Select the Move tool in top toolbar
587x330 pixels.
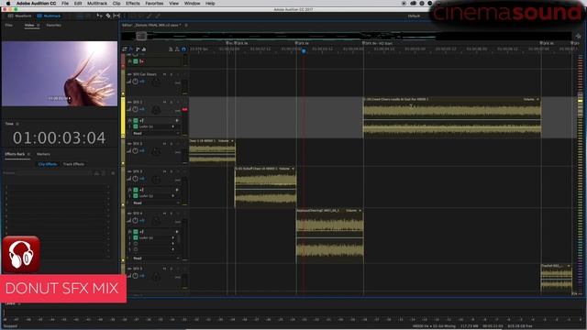(99, 16)
